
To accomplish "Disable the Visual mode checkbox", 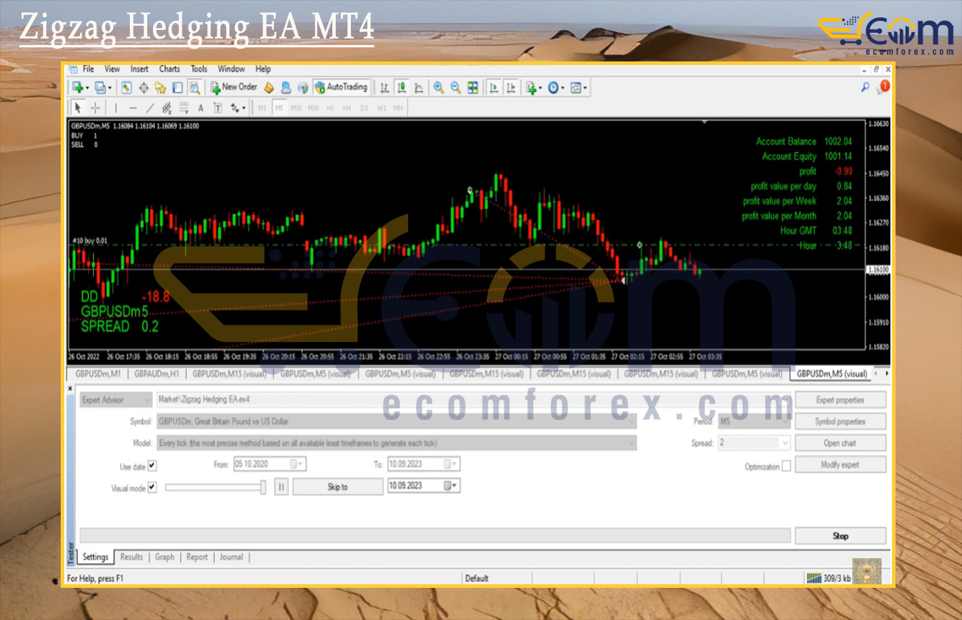I will pos(152,488).
